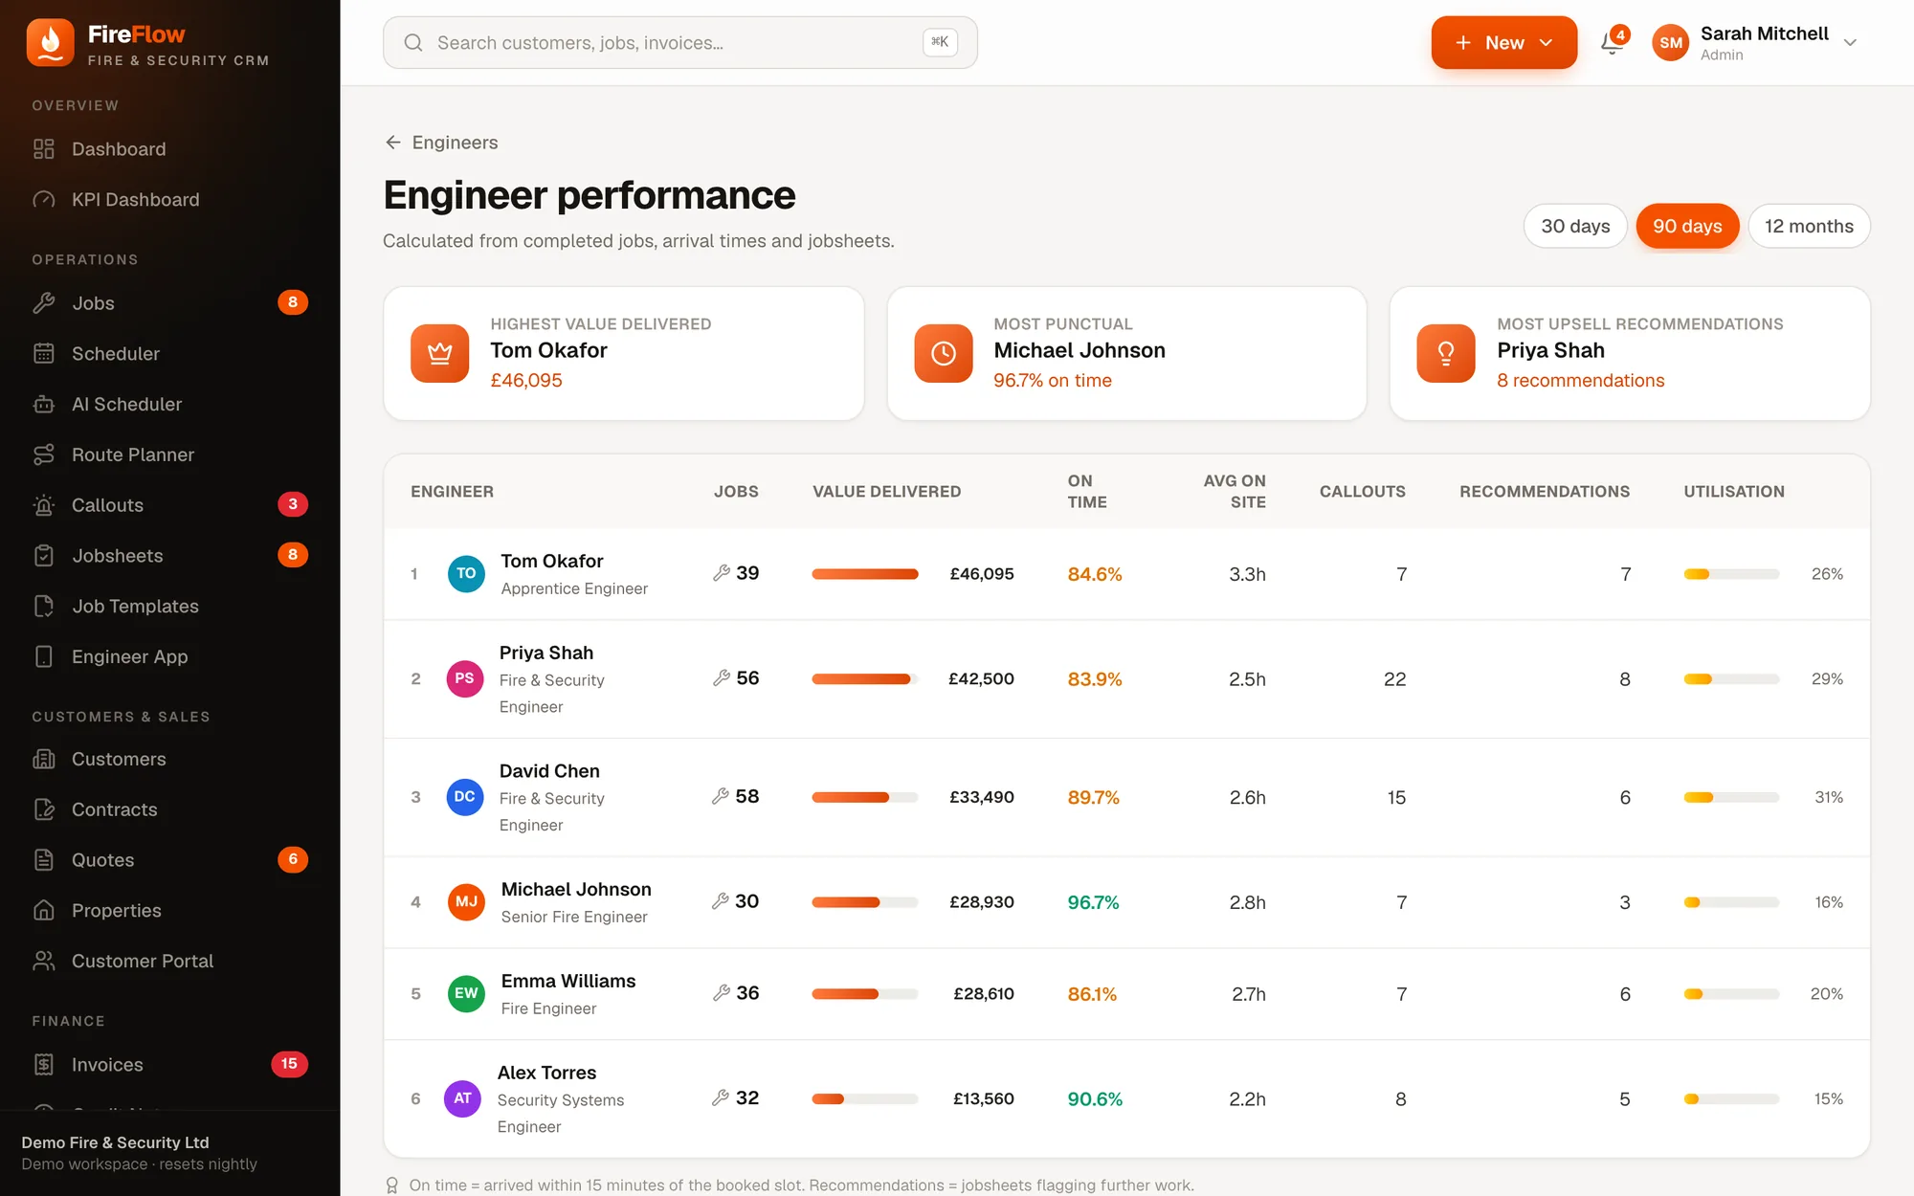
Task: Click the back arrow beside Engineers
Action: [393, 143]
